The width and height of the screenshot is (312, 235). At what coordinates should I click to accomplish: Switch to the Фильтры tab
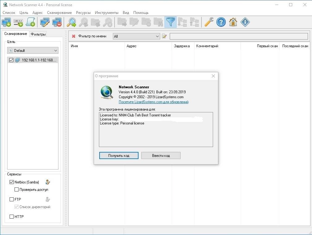pyautogui.click(x=38, y=34)
